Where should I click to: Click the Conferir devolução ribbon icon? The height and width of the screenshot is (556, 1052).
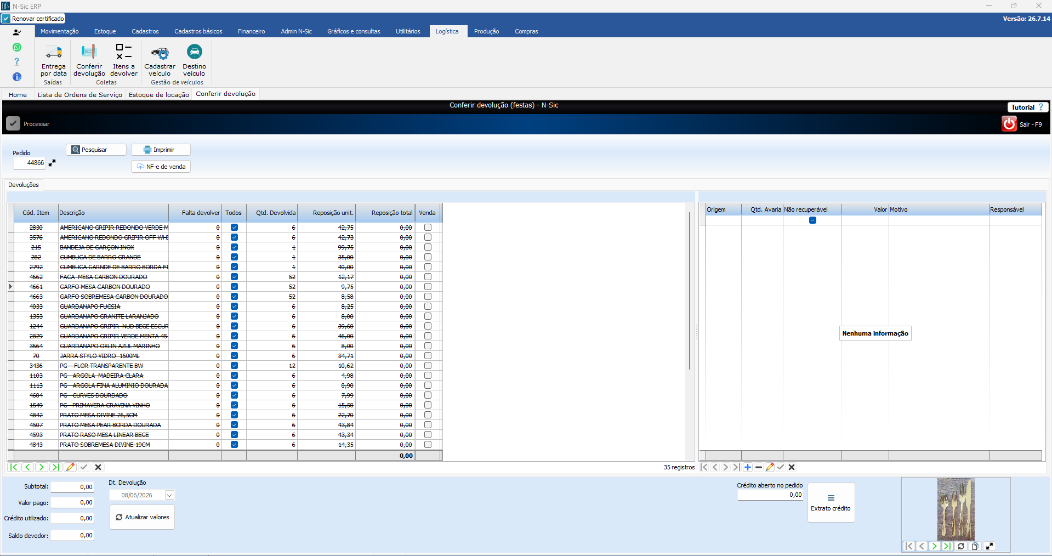[89, 60]
